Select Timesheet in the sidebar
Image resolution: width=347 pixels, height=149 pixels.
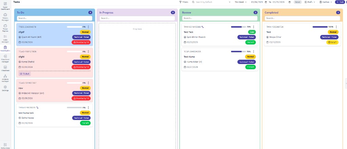coord(5,68)
